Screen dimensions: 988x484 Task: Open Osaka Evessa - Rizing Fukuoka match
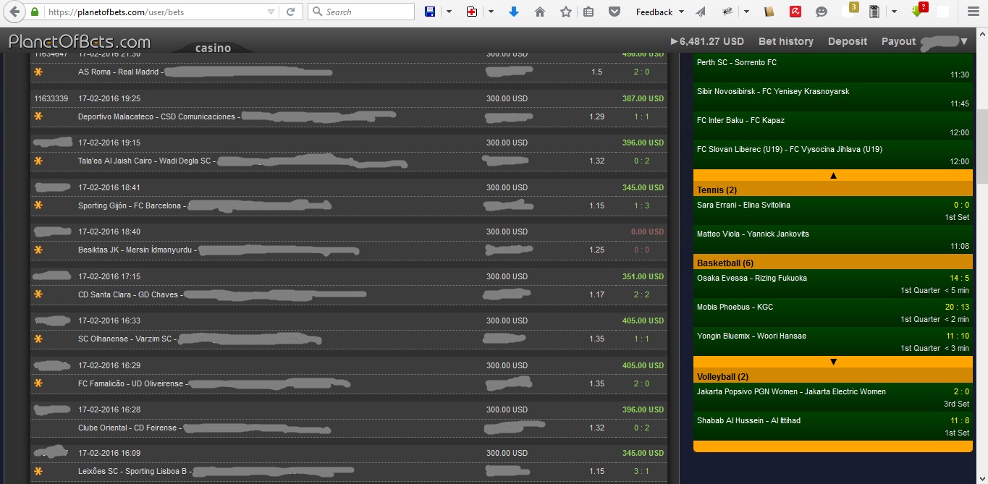pos(833,284)
